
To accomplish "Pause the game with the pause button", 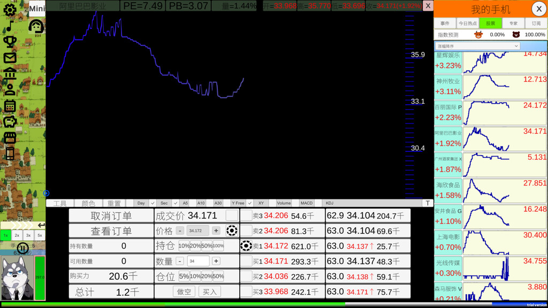I will (22, 248).
